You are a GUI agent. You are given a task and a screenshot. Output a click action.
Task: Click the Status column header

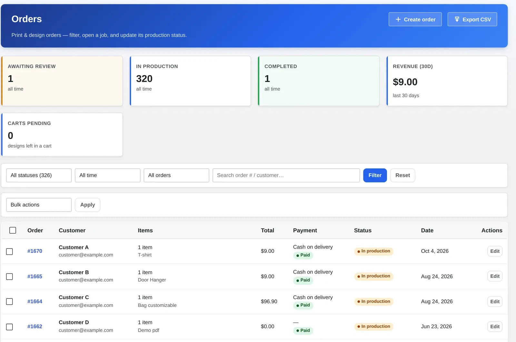pyautogui.click(x=362, y=230)
